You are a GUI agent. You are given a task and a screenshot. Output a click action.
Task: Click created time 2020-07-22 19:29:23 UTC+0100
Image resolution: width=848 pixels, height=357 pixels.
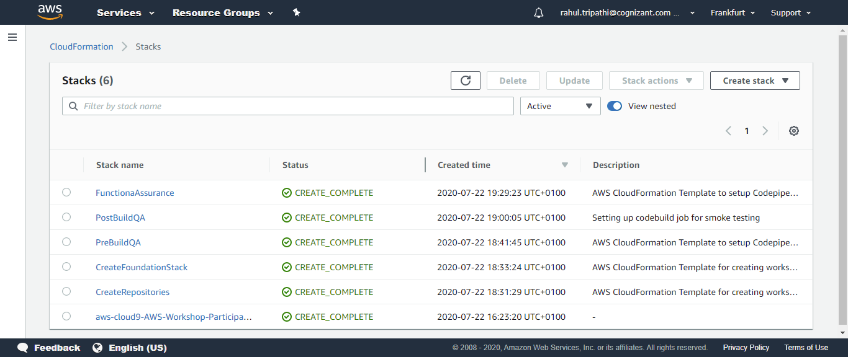tap(502, 193)
